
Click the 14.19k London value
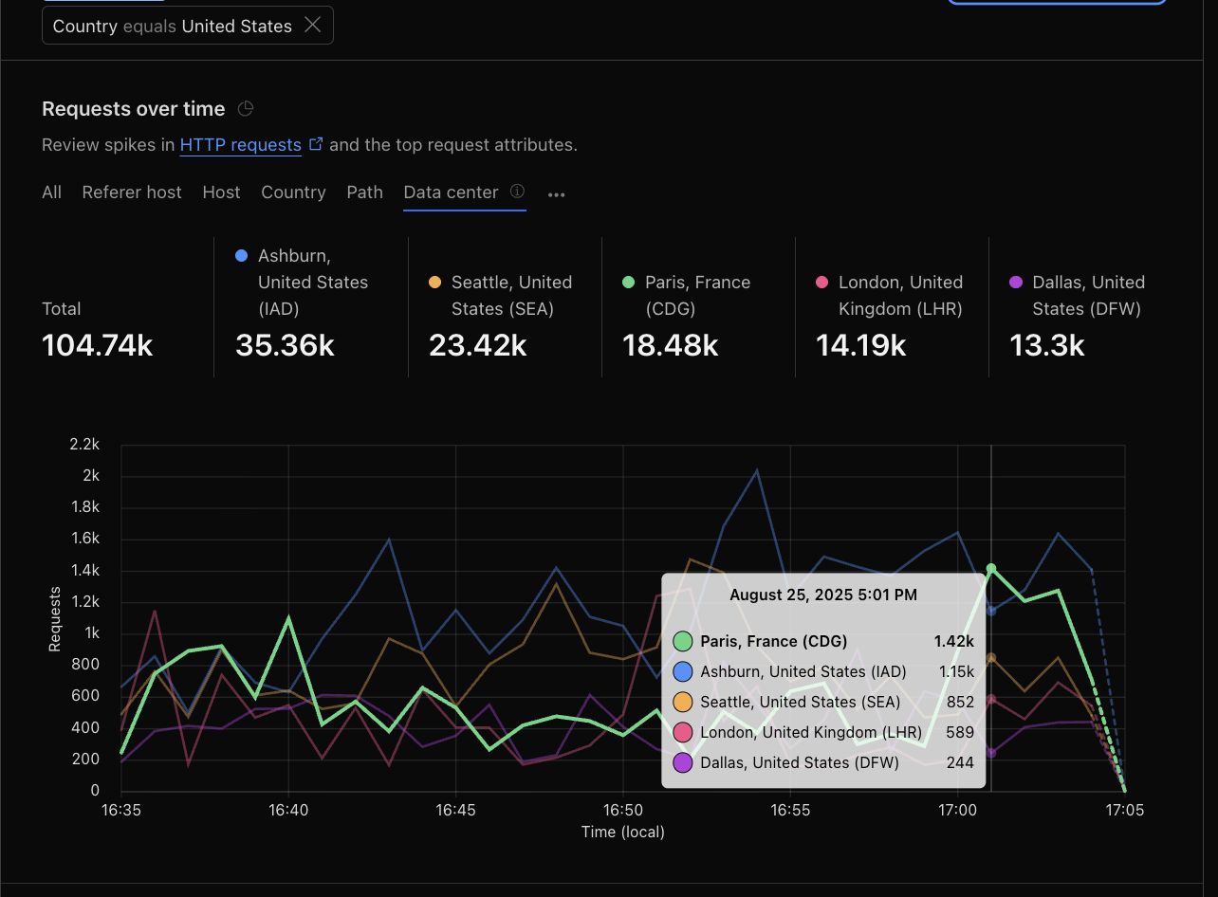pos(861,345)
